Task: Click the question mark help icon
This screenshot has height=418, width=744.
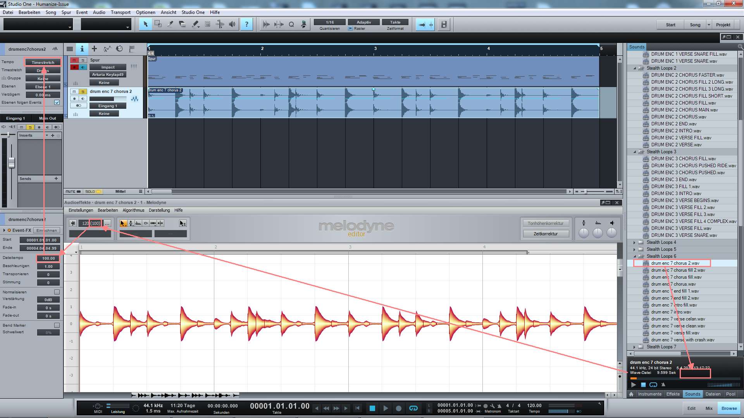Action: click(x=246, y=24)
